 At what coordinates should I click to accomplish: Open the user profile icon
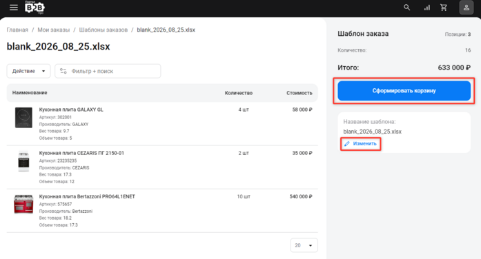coord(467,8)
